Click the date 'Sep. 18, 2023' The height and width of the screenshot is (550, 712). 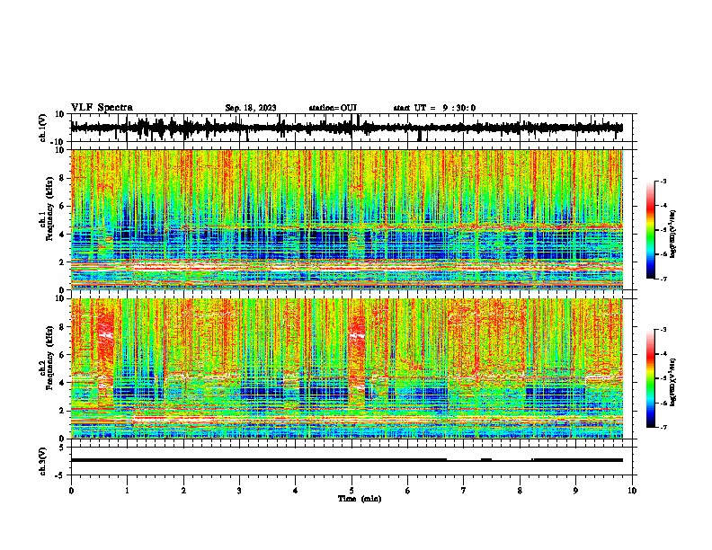point(251,108)
